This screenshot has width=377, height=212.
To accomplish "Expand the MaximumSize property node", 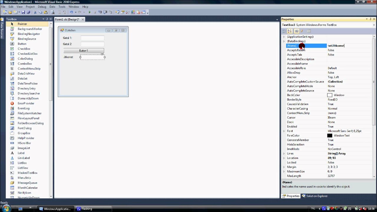I will click(284, 171).
